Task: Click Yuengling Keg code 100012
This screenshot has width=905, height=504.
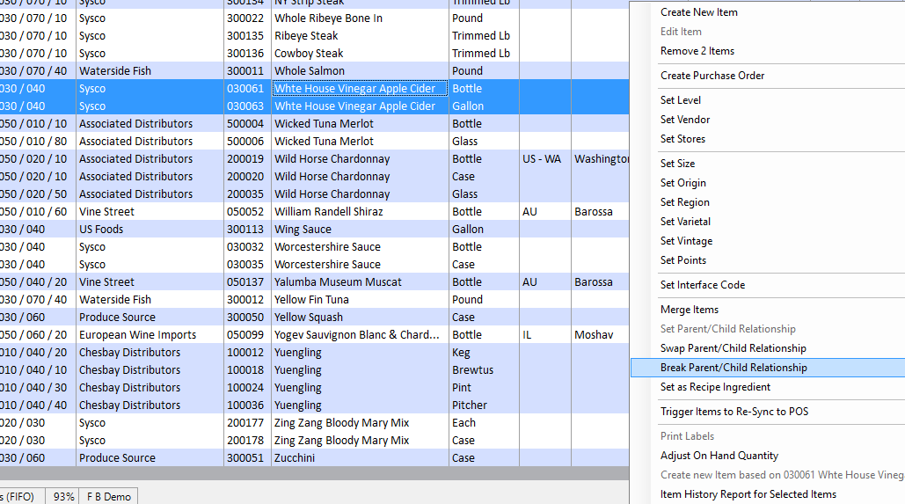Action: (245, 353)
